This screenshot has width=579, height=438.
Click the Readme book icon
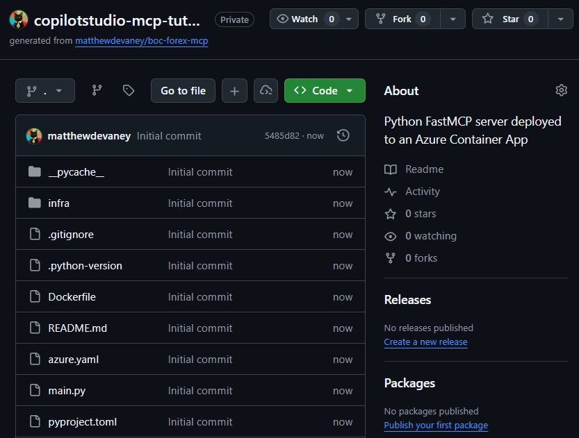391,169
